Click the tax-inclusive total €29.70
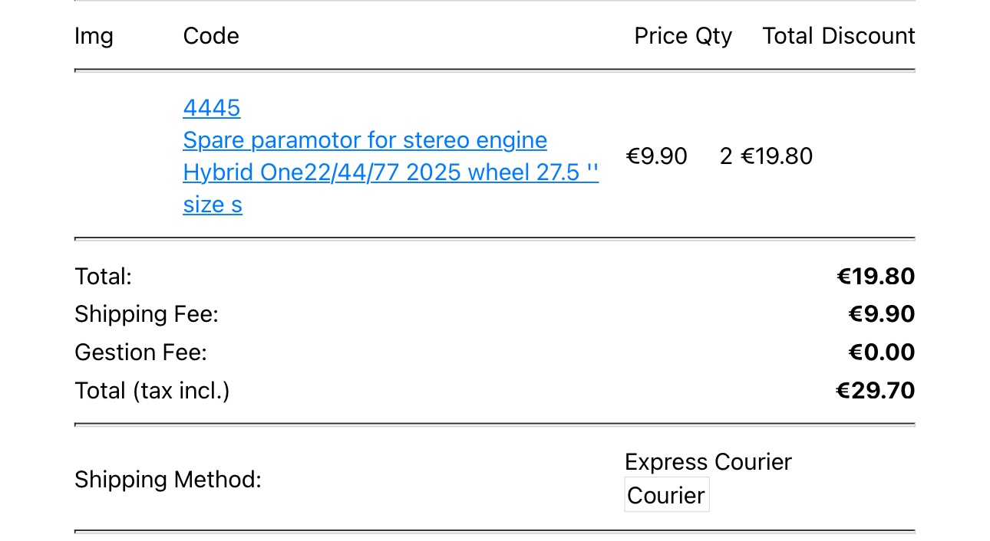This screenshot has height=541, width=990. click(x=876, y=391)
